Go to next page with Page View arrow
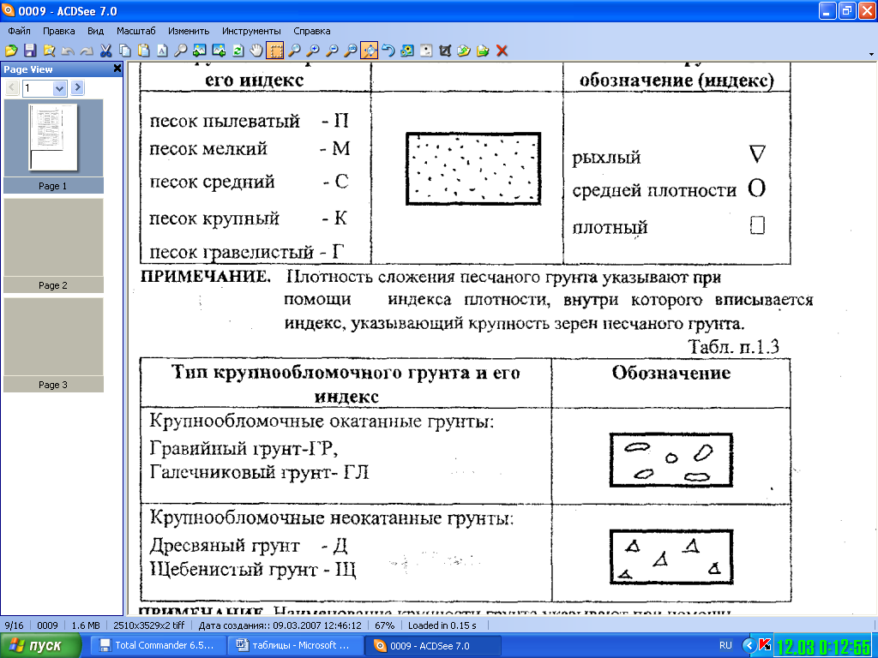This screenshot has height=658, width=878. 78,87
